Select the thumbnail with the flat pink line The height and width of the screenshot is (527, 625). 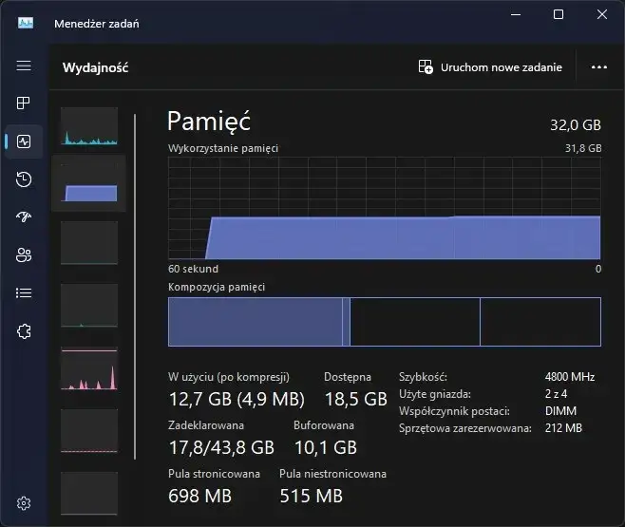[89, 431]
